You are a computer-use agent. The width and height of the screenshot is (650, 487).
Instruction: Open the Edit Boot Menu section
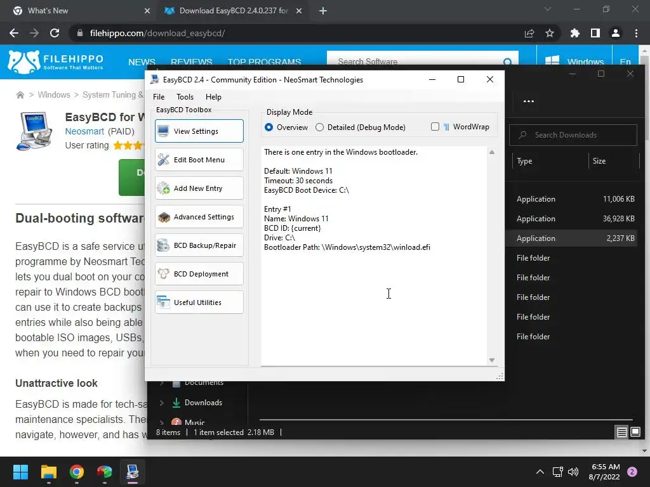coord(199,159)
